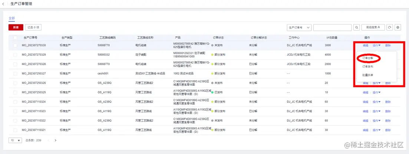Click 已发布 status of MO_202307250325
Viewport: 409px width, 154px height.
[x=218, y=92]
